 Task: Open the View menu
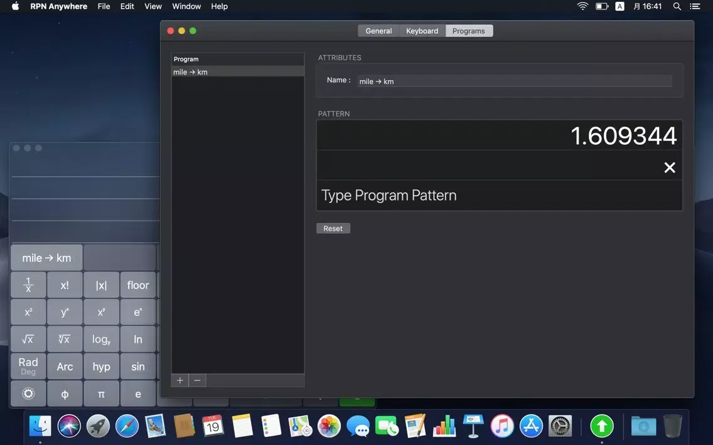click(153, 6)
